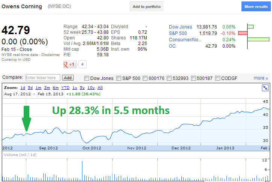Click the Owens Corning company title
Viewport: 272px width, 182px height.
pos(22,6)
